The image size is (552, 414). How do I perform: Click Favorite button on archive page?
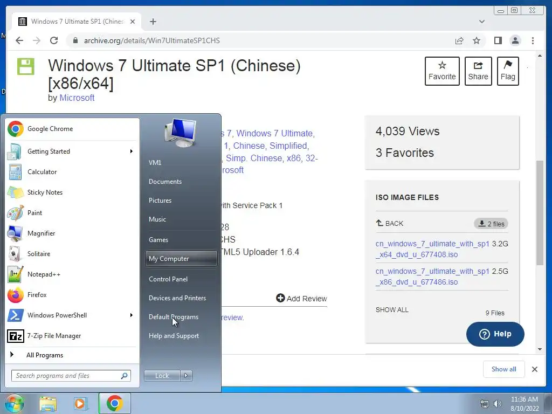pyautogui.click(x=442, y=71)
